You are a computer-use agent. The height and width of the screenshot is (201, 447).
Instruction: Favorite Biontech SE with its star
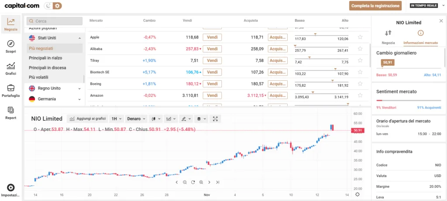point(360,72)
